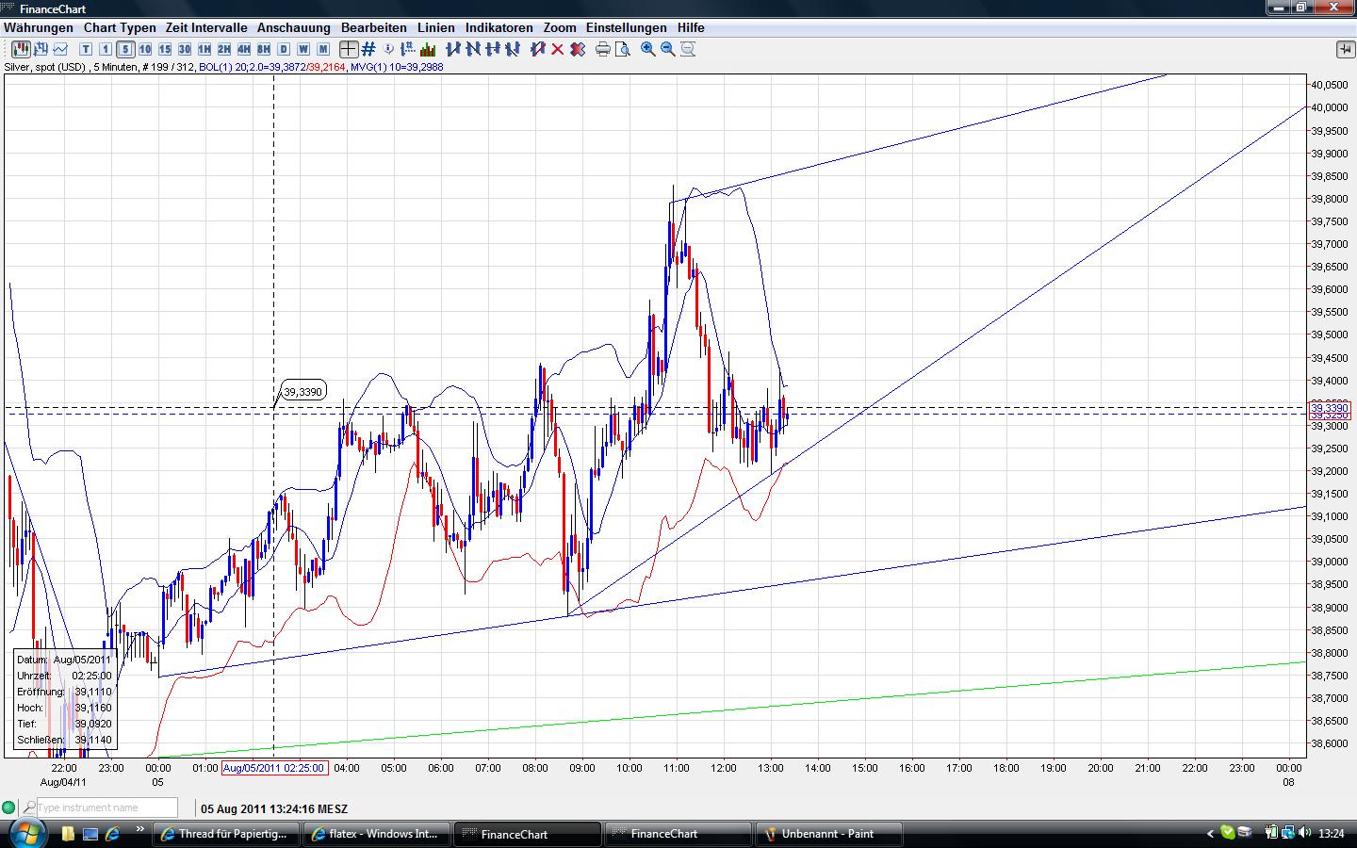The image size is (1357, 848).
Task: Open the system tray volume control
Action: (1305, 833)
